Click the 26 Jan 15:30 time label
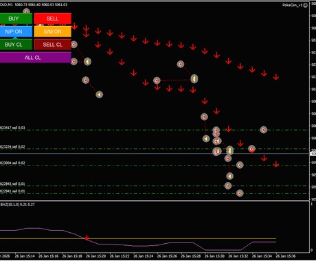316x261 pixels. [x=214, y=256]
